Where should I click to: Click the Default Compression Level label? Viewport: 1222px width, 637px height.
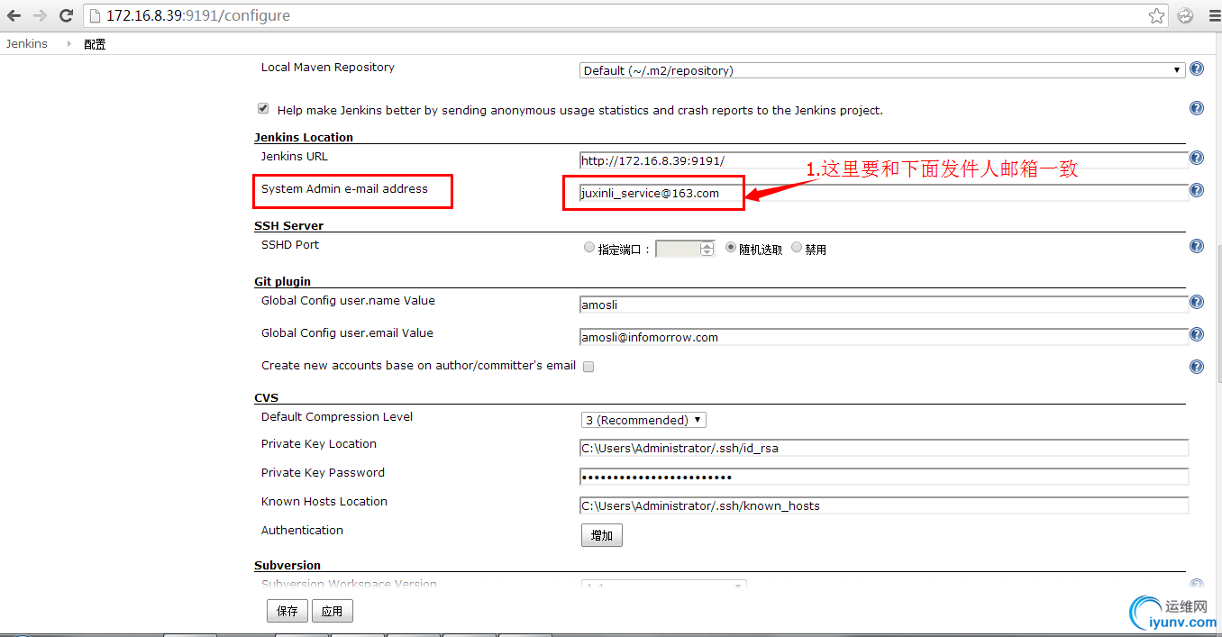coord(337,416)
